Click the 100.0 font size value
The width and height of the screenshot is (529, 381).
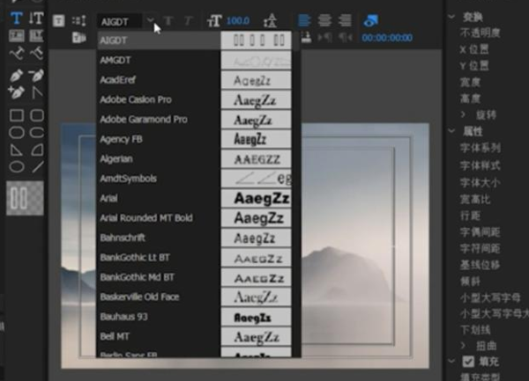238,21
